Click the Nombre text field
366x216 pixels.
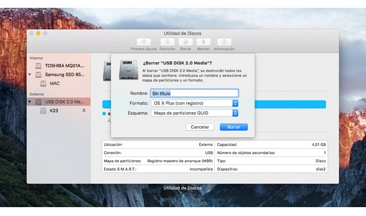[195, 93]
